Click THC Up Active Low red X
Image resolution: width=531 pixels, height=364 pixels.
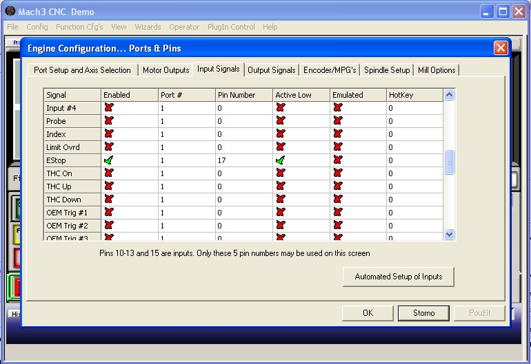click(x=280, y=186)
